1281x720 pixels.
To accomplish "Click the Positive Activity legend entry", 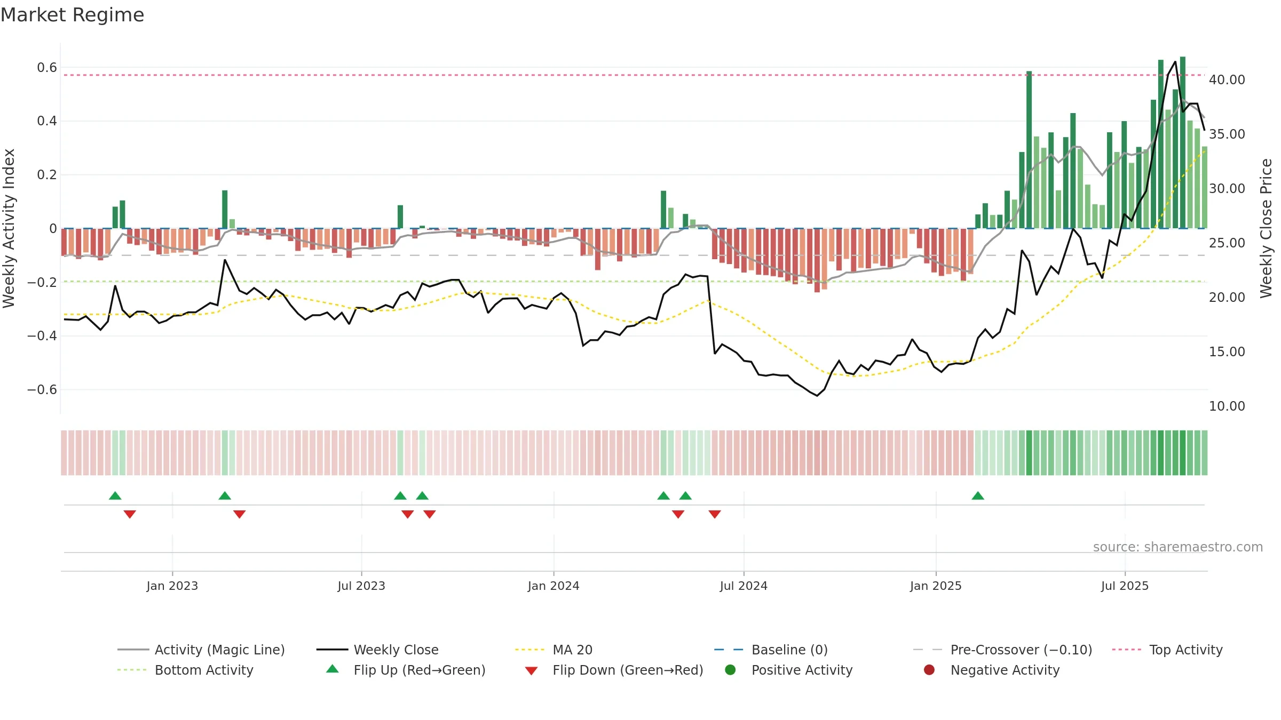I will (789, 670).
